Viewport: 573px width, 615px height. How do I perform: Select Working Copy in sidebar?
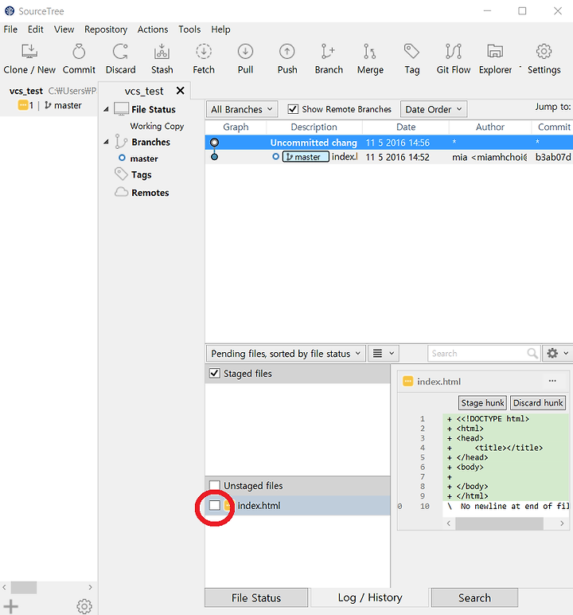pyautogui.click(x=157, y=126)
